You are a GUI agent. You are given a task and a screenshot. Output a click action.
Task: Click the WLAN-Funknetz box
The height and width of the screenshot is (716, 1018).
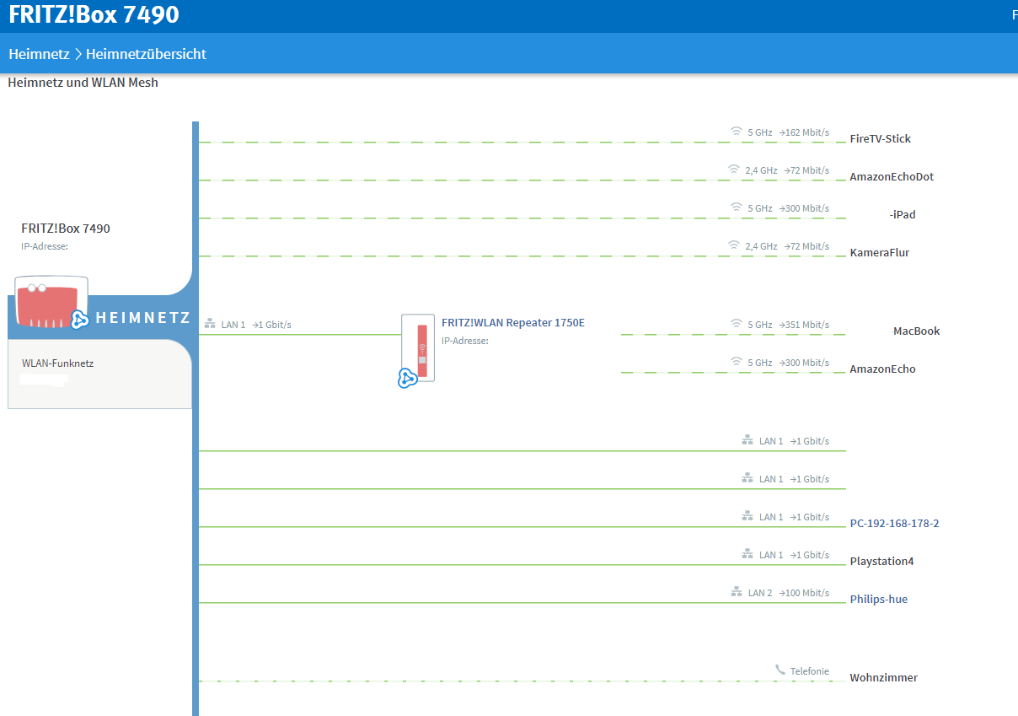tap(99, 374)
